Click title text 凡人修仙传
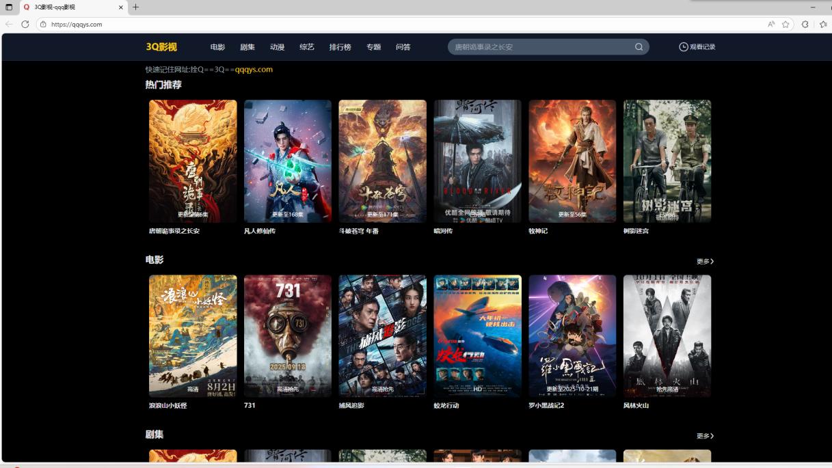832x468 pixels. coord(260,231)
